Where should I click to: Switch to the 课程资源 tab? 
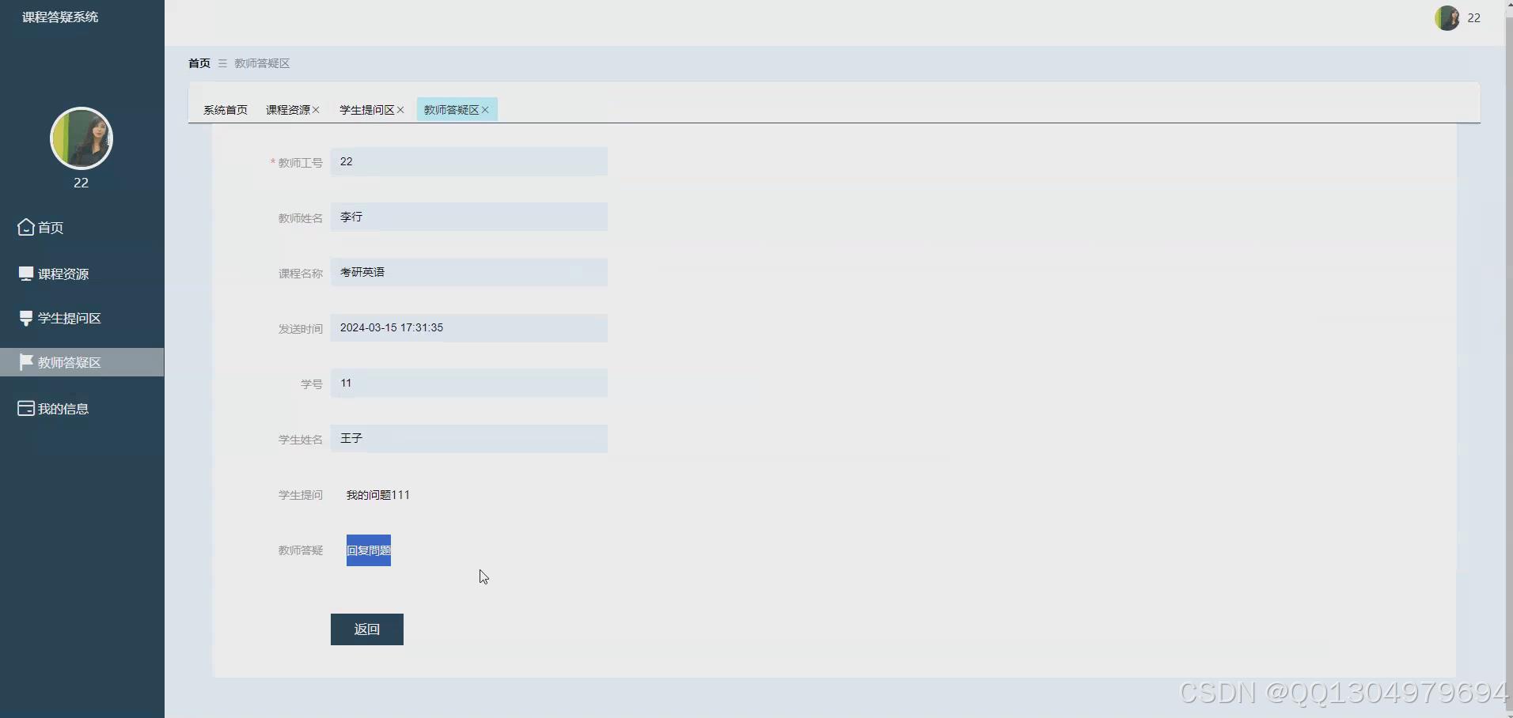[288, 110]
